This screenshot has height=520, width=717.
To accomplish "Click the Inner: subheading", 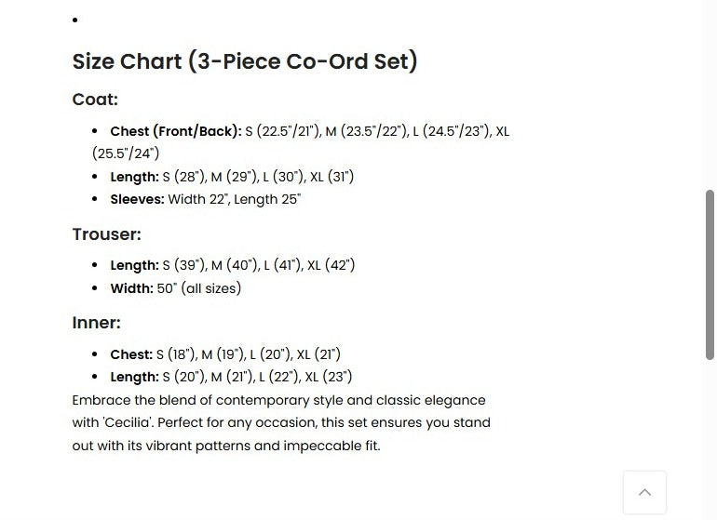I will 96,323.
